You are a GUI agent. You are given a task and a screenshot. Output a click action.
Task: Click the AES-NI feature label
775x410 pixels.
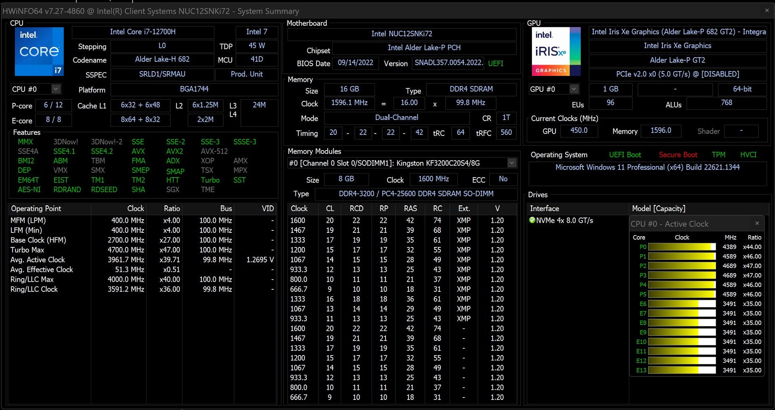pyautogui.click(x=29, y=190)
